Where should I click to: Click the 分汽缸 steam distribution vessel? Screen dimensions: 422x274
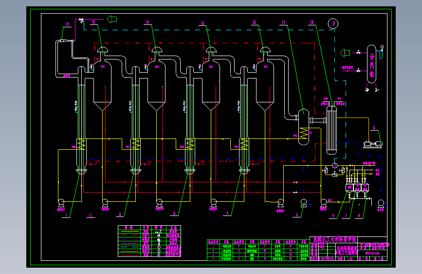(372, 64)
